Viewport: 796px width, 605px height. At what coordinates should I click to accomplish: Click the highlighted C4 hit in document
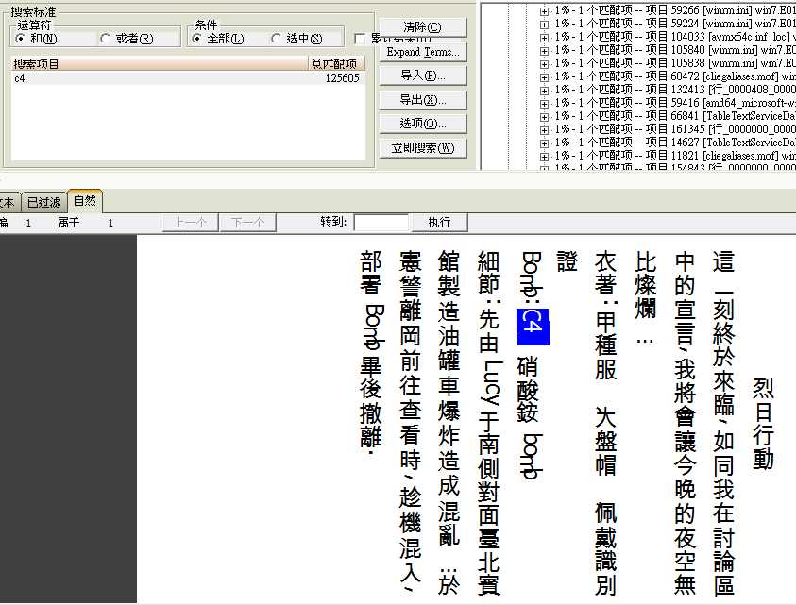tap(533, 327)
